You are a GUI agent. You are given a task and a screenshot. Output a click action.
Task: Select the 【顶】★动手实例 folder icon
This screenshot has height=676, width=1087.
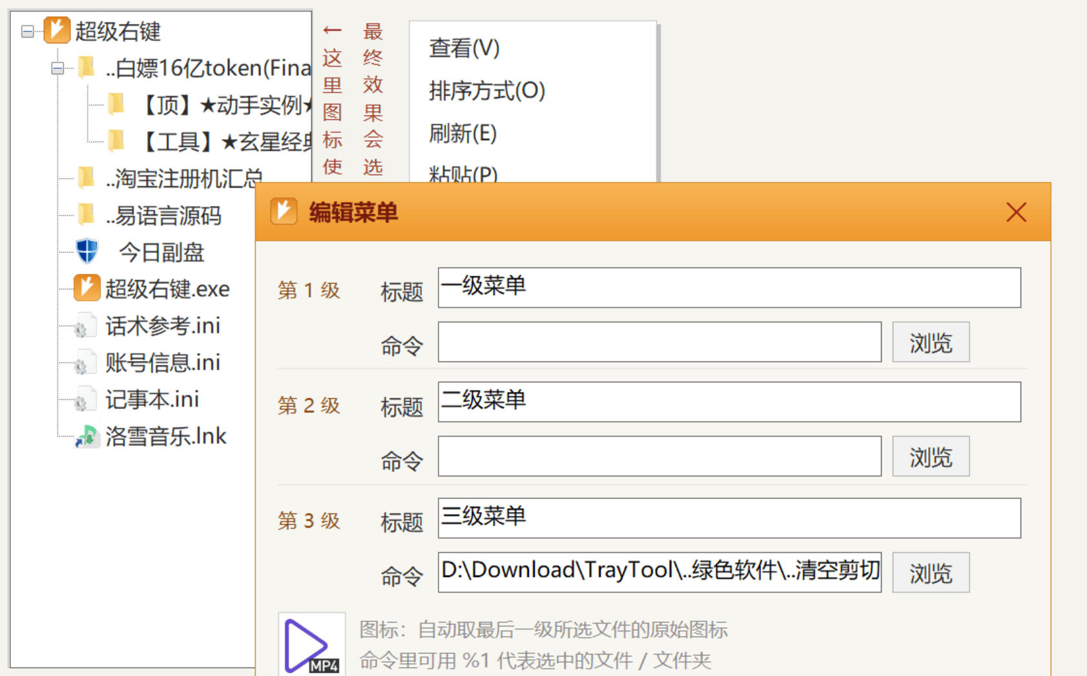pyautogui.click(x=116, y=103)
